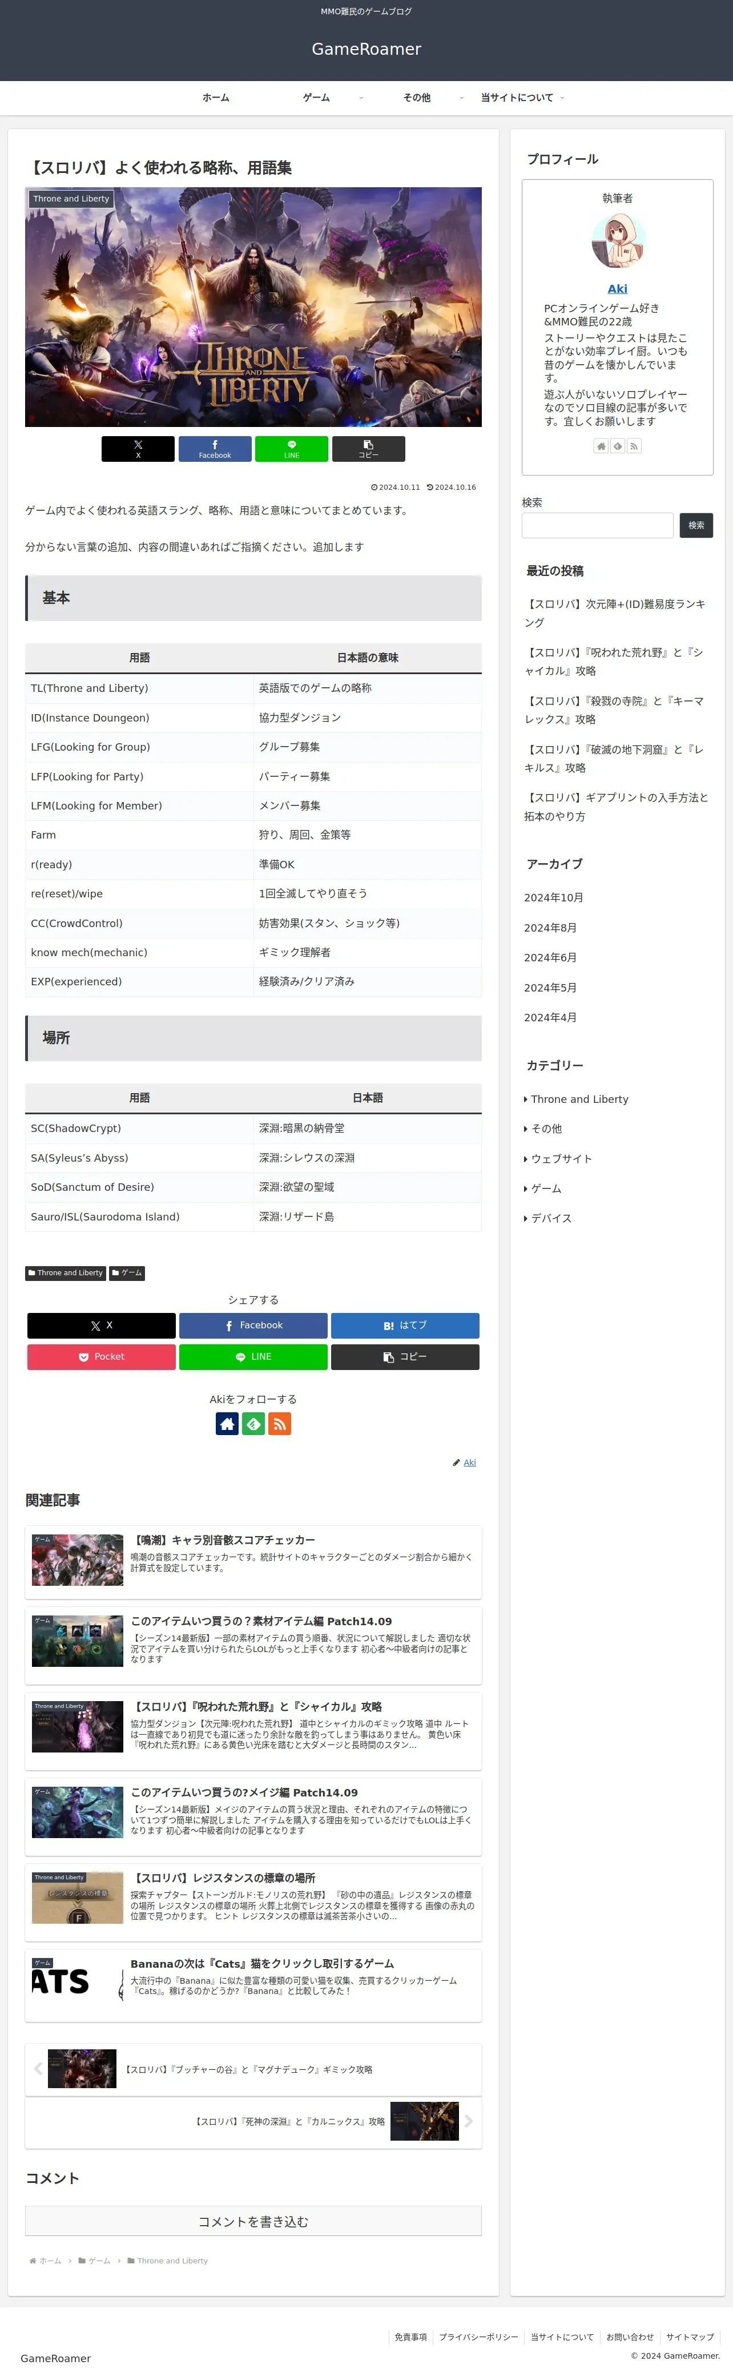Expand the その他 menu dropdown arrow

[x=461, y=98]
